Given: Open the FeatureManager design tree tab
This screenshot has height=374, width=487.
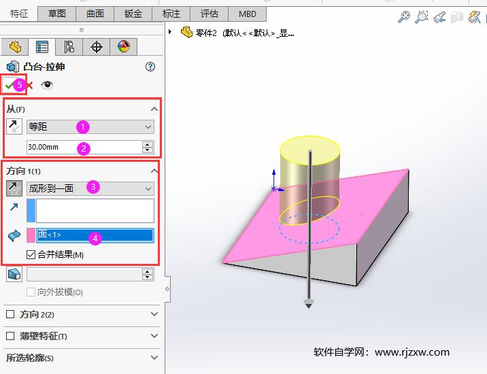Looking at the screenshot, I should [15, 47].
